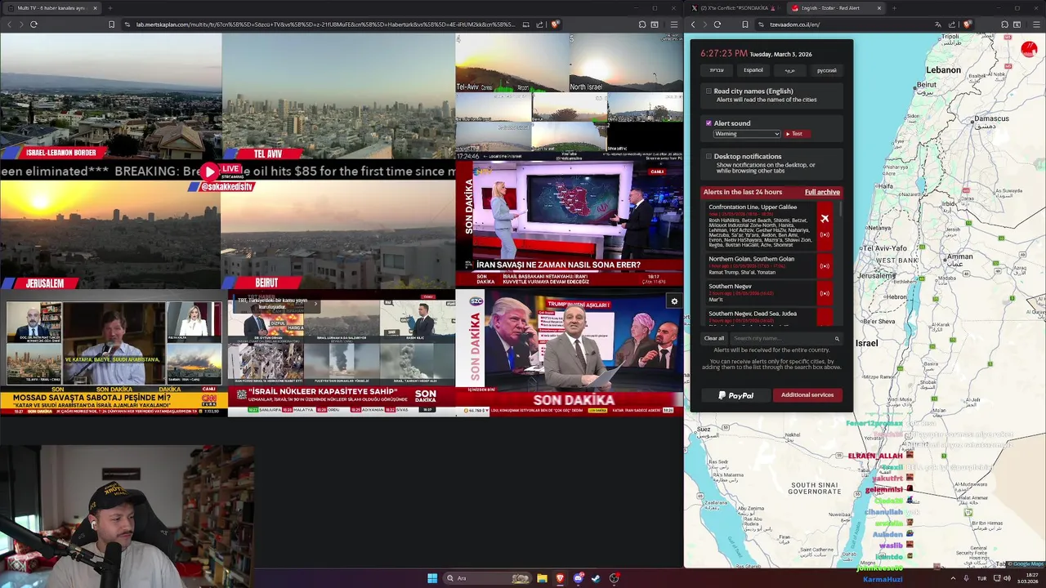
Task: Play the siren icon for the Confrontation Line alert
Action: point(825,235)
